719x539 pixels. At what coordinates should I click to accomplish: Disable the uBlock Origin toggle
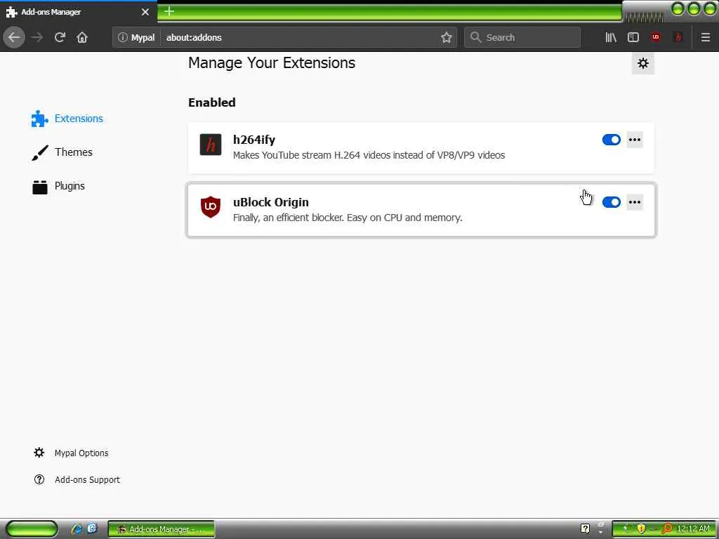point(612,202)
